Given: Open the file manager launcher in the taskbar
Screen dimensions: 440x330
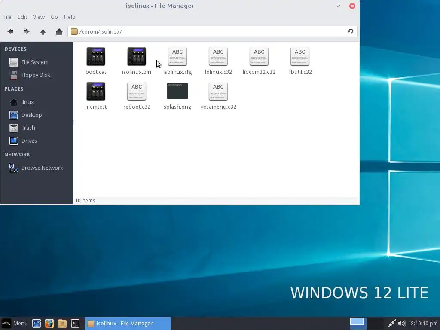Looking at the screenshot, I should pyautogui.click(x=62, y=324).
